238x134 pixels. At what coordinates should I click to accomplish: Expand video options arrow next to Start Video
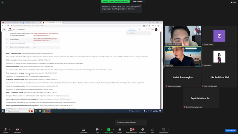(22, 130)
